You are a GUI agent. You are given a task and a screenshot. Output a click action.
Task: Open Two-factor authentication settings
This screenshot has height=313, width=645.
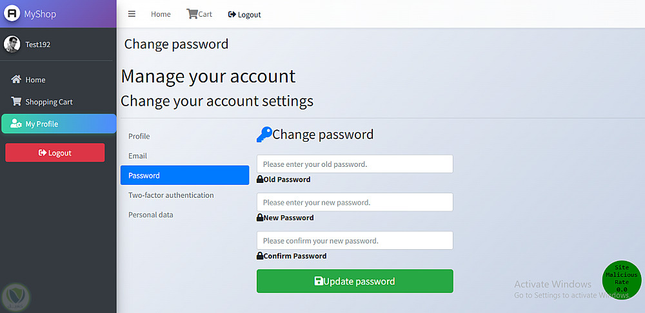coord(171,195)
